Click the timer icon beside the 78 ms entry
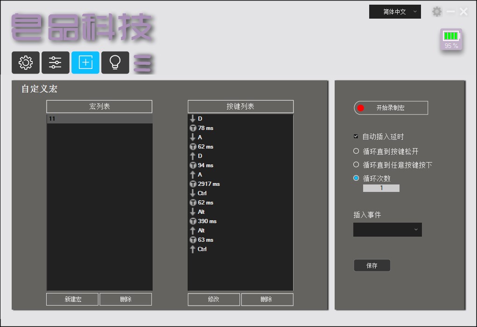 193,128
